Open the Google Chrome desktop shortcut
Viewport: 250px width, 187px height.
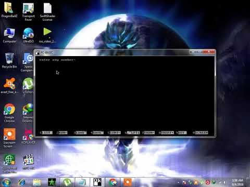[9, 113]
